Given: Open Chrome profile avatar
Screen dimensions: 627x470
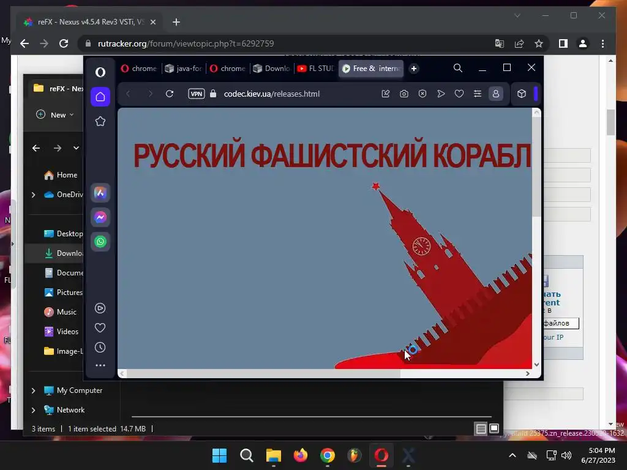Looking at the screenshot, I should (x=583, y=43).
